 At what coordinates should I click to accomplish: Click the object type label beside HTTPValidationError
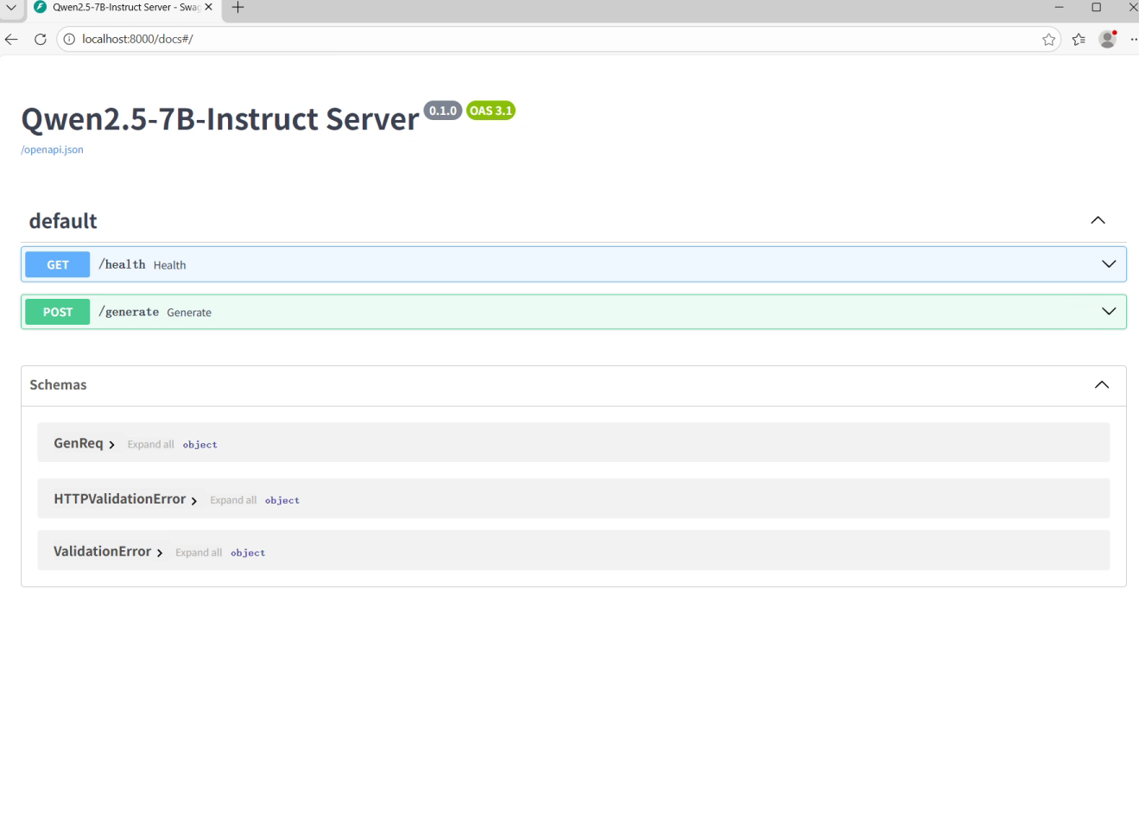[282, 500]
